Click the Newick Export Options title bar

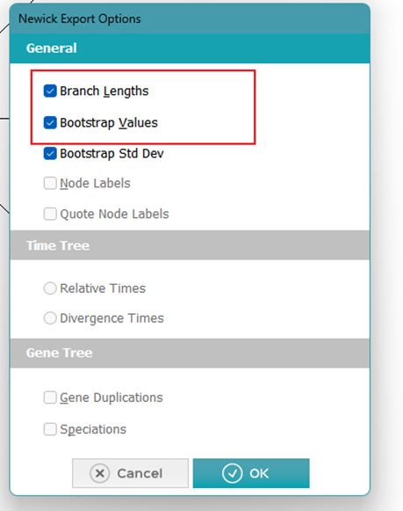(x=190, y=18)
